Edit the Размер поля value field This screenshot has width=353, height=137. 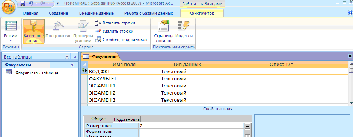tap(192, 126)
